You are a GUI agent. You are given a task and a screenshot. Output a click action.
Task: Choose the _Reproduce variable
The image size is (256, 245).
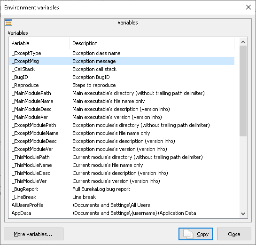(x=122, y=85)
